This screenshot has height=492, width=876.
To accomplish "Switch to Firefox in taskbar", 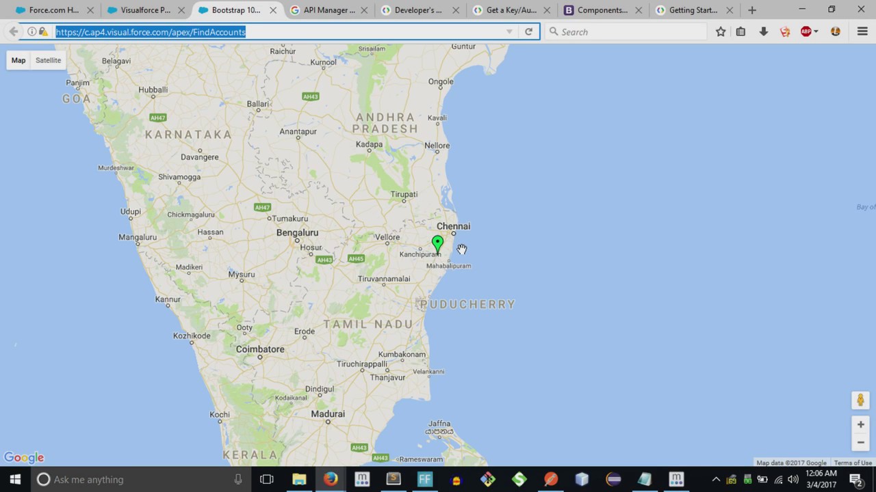I will [331, 480].
